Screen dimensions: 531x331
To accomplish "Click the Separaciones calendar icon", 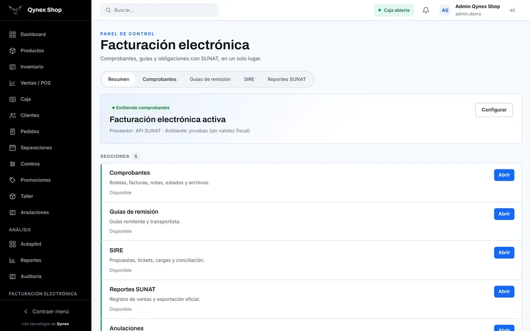I will pyautogui.click(x=13, y=148).
